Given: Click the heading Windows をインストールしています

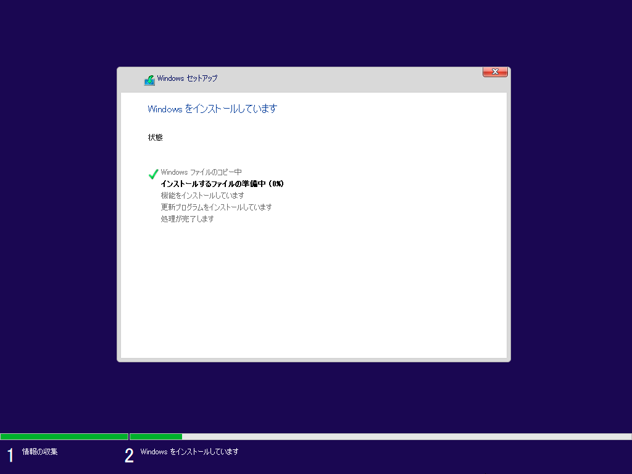Looking at the screenshot, I should pos(212,109).
